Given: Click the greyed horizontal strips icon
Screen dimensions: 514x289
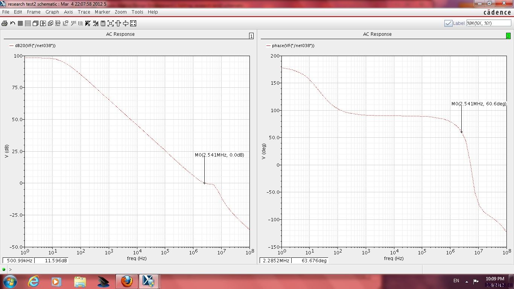Looking at the screenshot, I should [x=28, y=23].
